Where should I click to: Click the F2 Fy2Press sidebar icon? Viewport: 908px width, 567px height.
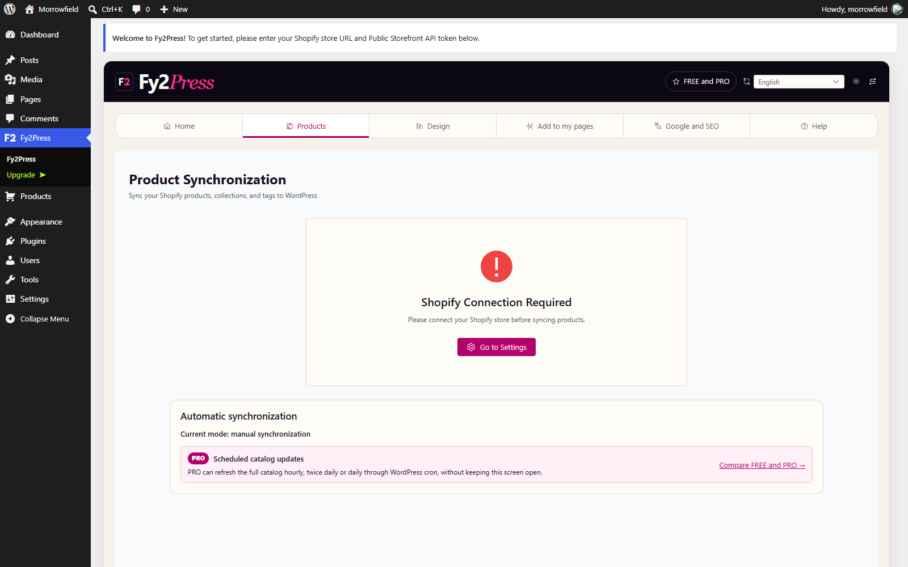pos(10,138)
